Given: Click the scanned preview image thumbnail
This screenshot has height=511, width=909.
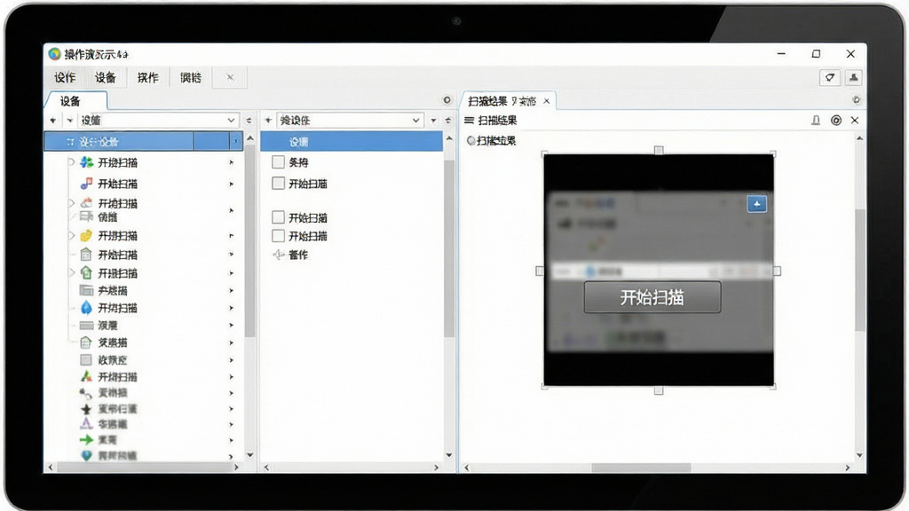Looking at the screenshot, I should coord(659,270).
